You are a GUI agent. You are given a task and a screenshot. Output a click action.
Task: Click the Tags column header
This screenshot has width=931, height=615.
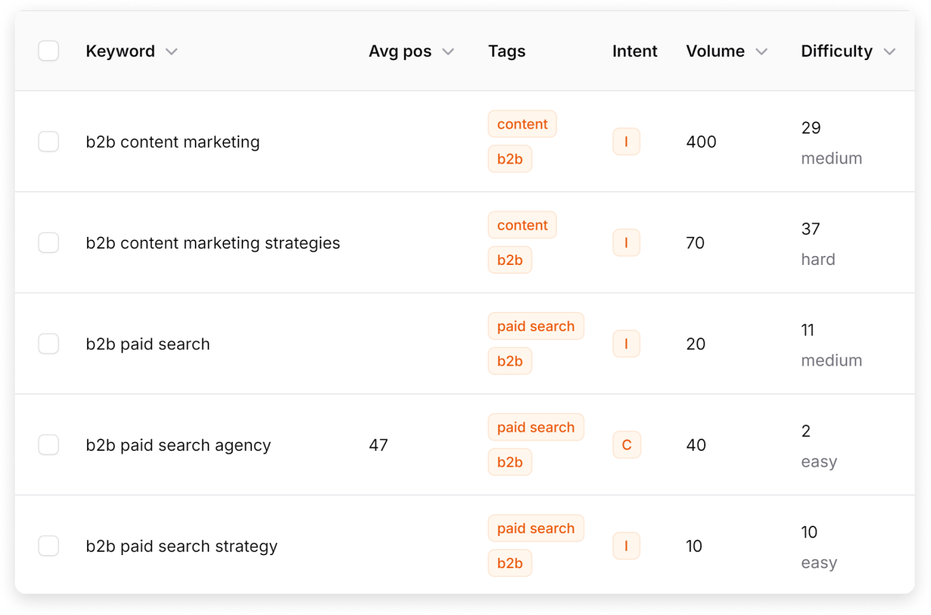tap(507, 51)
